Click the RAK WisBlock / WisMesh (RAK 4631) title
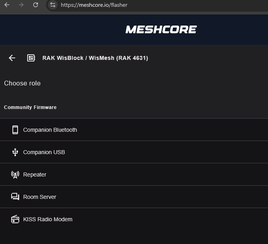 point(95,58)
